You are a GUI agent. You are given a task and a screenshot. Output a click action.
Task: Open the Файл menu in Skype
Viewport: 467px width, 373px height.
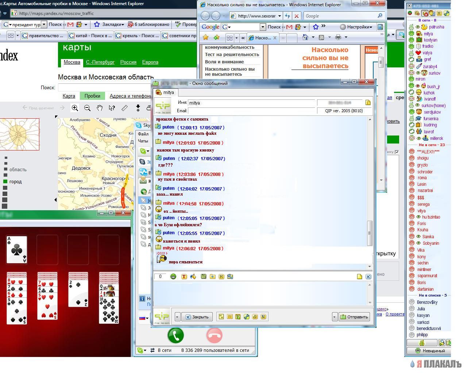[x=143, y=134]
